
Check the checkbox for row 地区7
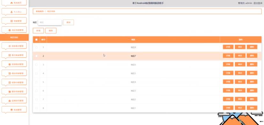pos(36,56)
